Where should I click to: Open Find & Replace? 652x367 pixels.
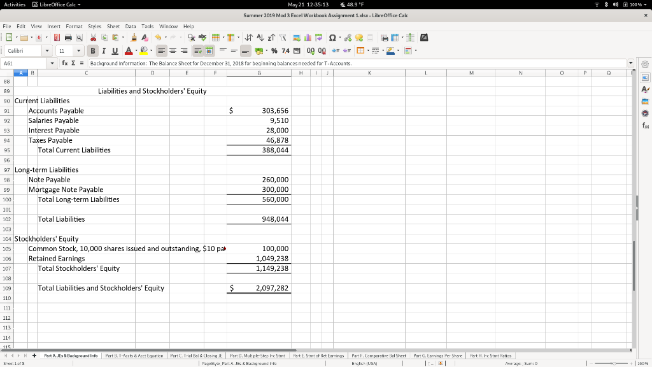click(191, 38)
